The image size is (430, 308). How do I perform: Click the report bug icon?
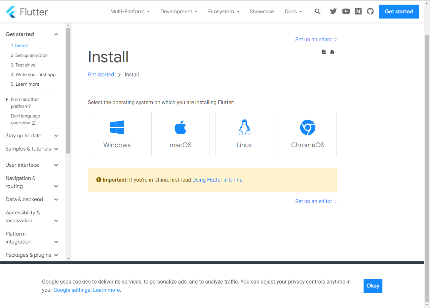pyautogui.click(x=332, y=52)
